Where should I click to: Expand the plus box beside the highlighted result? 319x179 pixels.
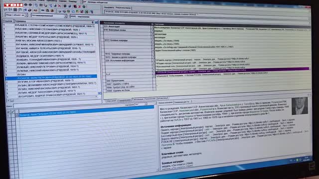pos(17,115)
